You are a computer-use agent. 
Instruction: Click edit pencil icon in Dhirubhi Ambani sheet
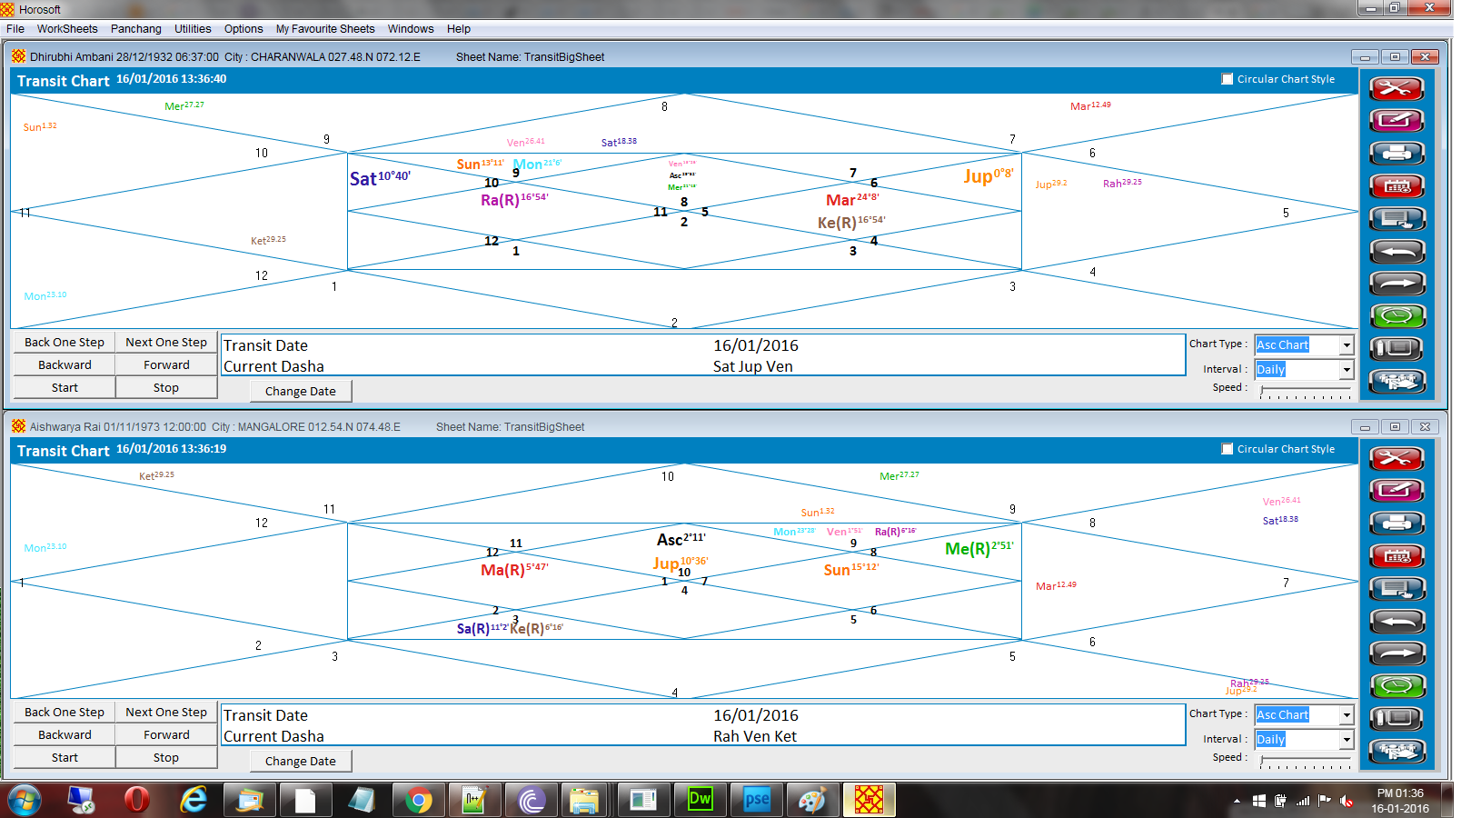coord(1397,121)
